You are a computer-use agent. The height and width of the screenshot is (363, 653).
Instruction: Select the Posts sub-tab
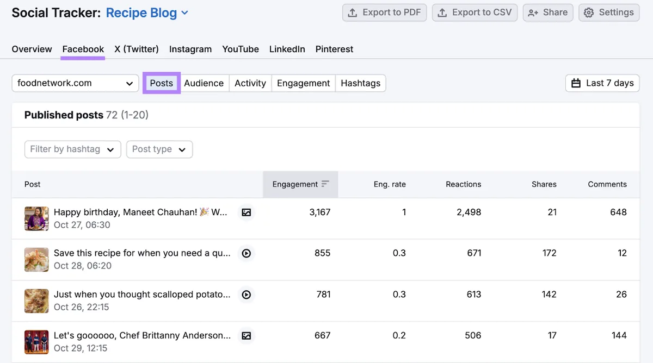point(162,83)
